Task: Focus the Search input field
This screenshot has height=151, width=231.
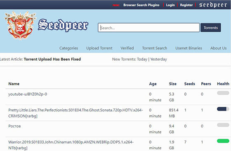Action: pyautogui.click(x=148, y=28)
